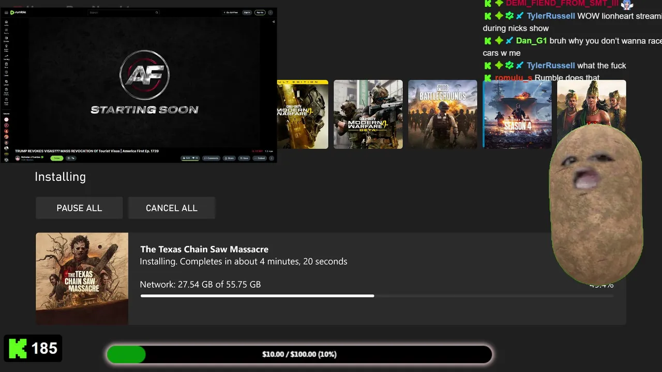Click The Texas Chain Saw Massacre title
662x372 pixels.
[x=204, y=249]
